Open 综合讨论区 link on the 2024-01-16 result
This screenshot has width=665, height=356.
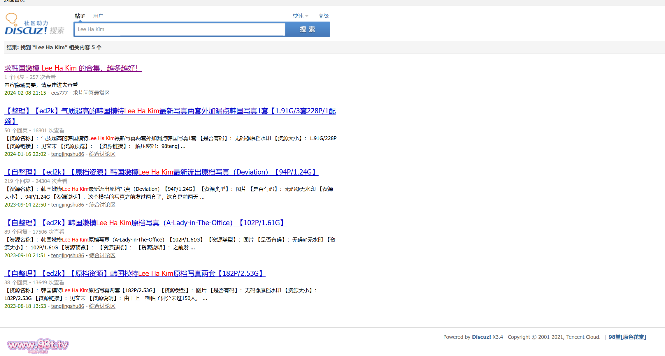(102, 154)
